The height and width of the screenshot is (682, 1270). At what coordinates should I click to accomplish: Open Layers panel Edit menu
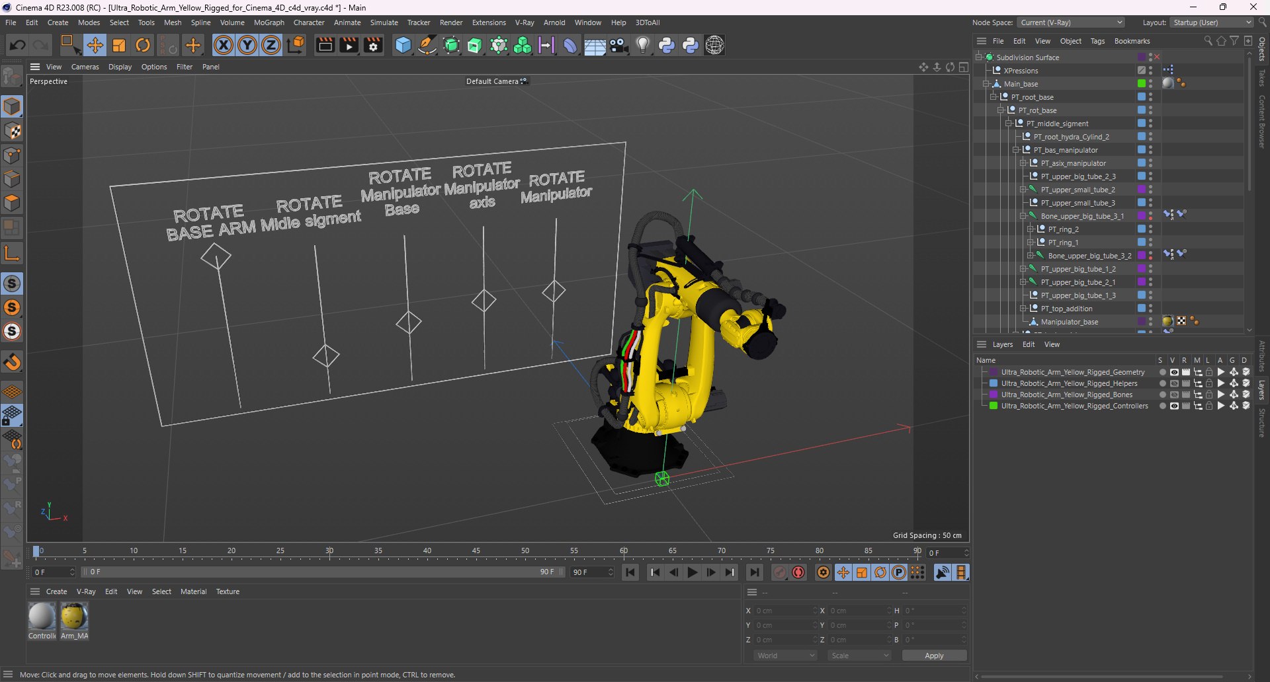coord(1029,344)
